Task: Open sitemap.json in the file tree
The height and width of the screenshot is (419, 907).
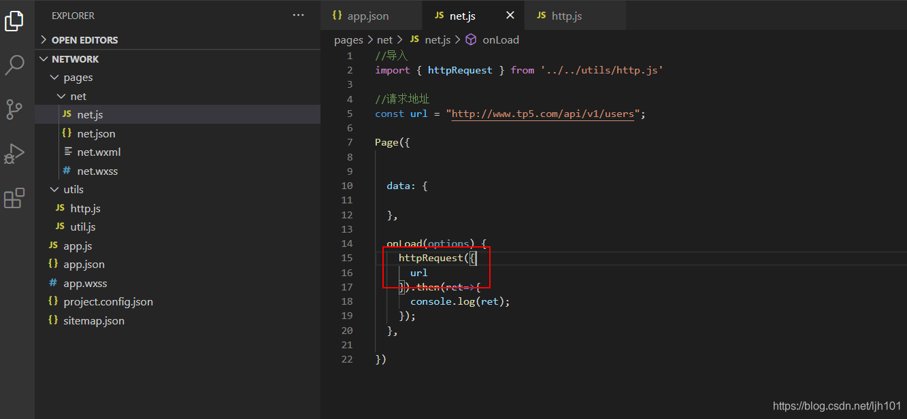Action: [x=178, y=320]
